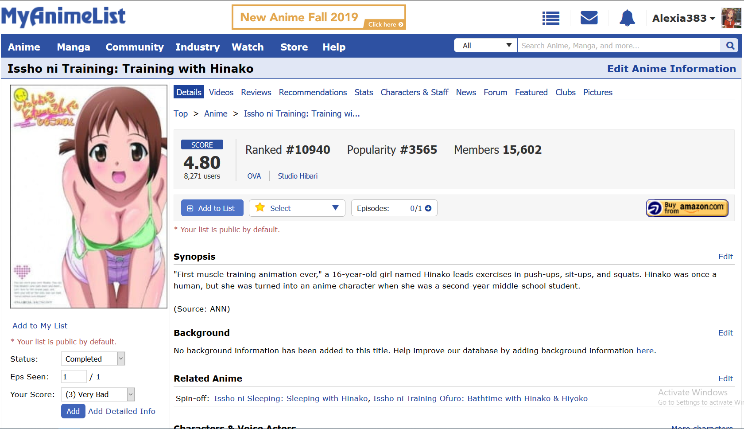744x429 pixels.
Task: Click the Buy from Amazon badge
Action: point(687,208)
